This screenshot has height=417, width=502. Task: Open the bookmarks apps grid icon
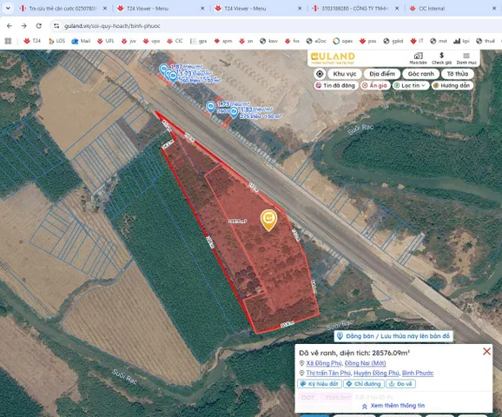pyautogui.click(x=8, y=41)
